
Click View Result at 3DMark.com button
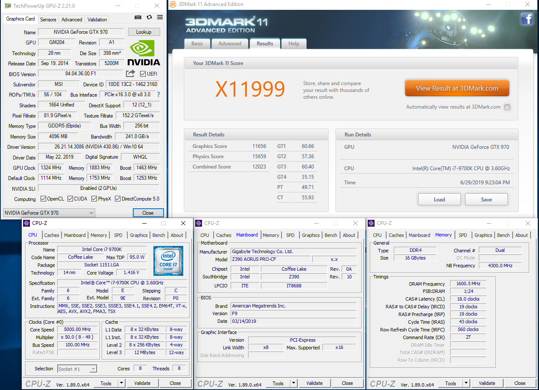click(457, 89)
